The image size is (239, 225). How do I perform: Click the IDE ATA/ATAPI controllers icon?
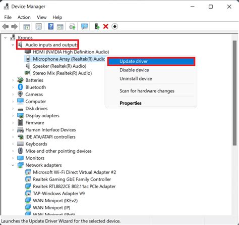point(20,137)
